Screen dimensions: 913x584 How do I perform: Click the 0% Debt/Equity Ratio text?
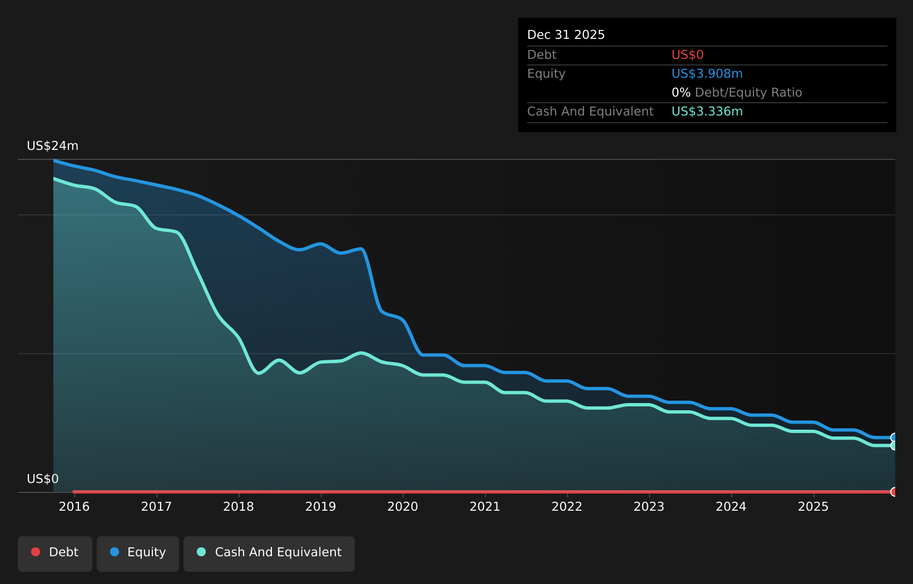[737, 93]
